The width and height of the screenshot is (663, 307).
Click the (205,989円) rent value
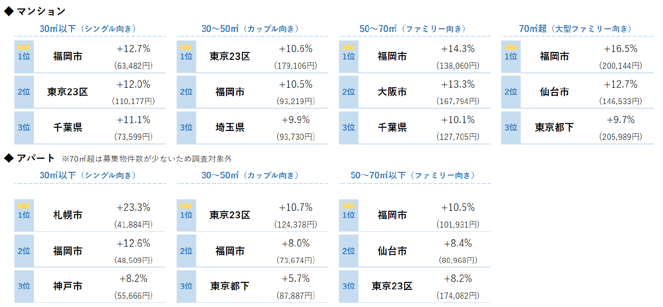pyautogui.click(x=620, y=137)
